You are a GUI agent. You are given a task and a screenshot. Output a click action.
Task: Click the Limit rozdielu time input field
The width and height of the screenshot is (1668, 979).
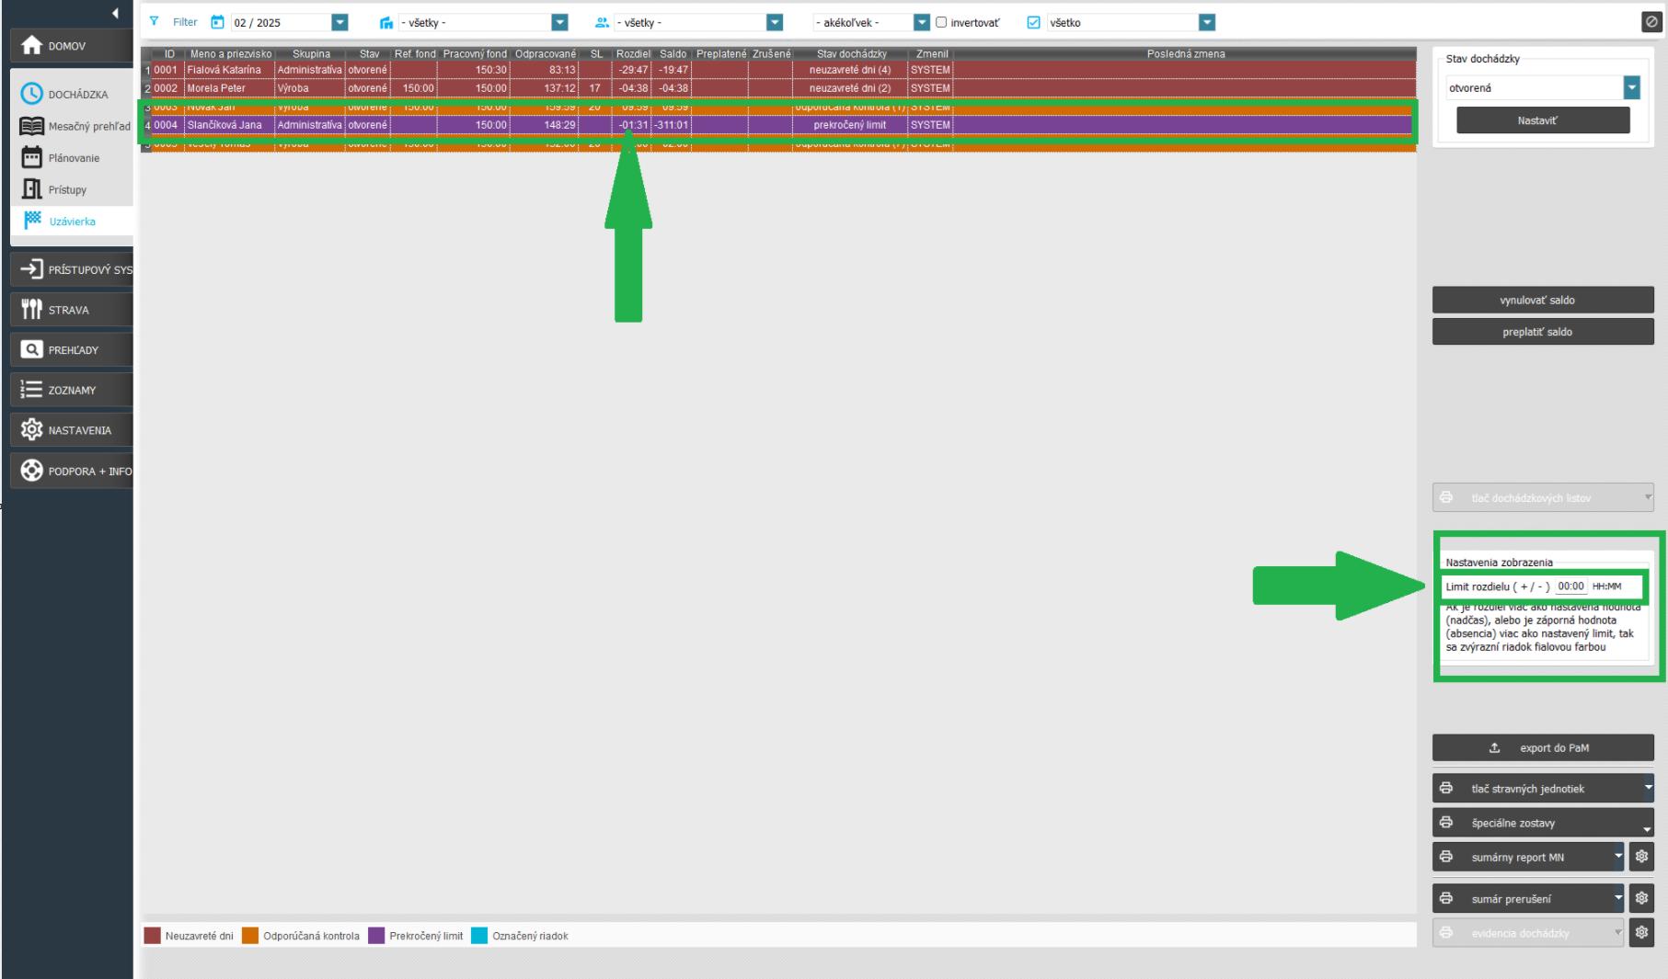[1570, 586]
